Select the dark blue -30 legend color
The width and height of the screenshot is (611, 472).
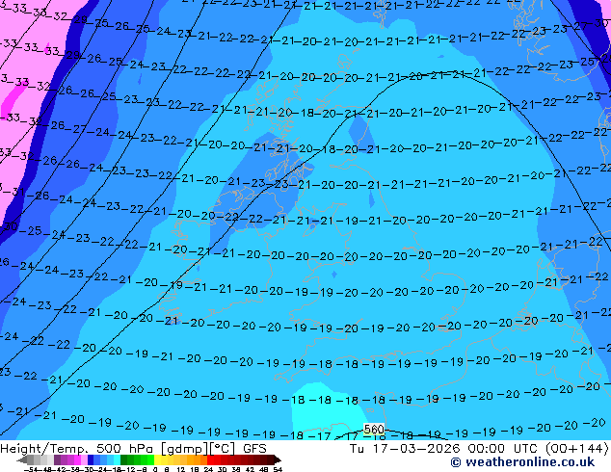(x=91, y=459)
